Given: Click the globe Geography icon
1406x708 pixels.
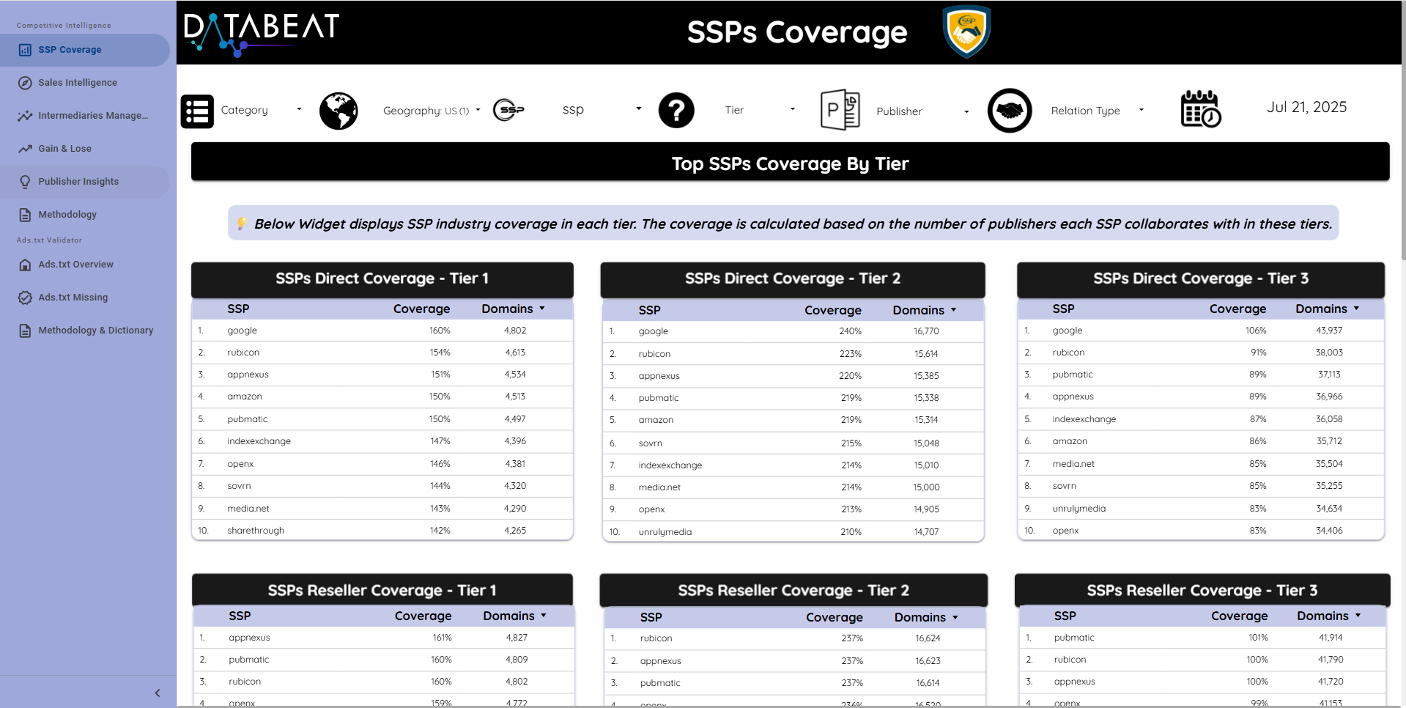Looking at the screenshot, I should [x=338, y=111].
